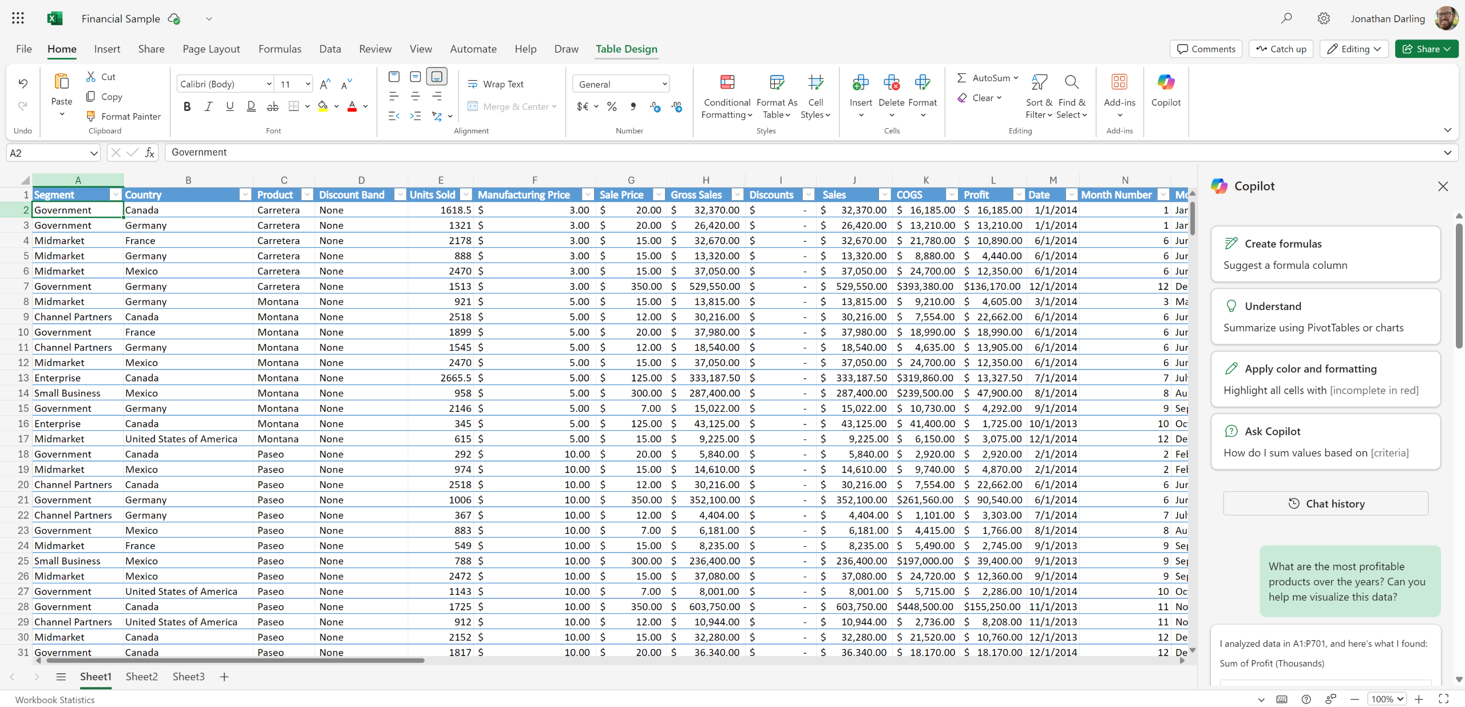Open the Formulas ribbon tab
This screenshot has width=1465, height=707.
pos(279,49)
